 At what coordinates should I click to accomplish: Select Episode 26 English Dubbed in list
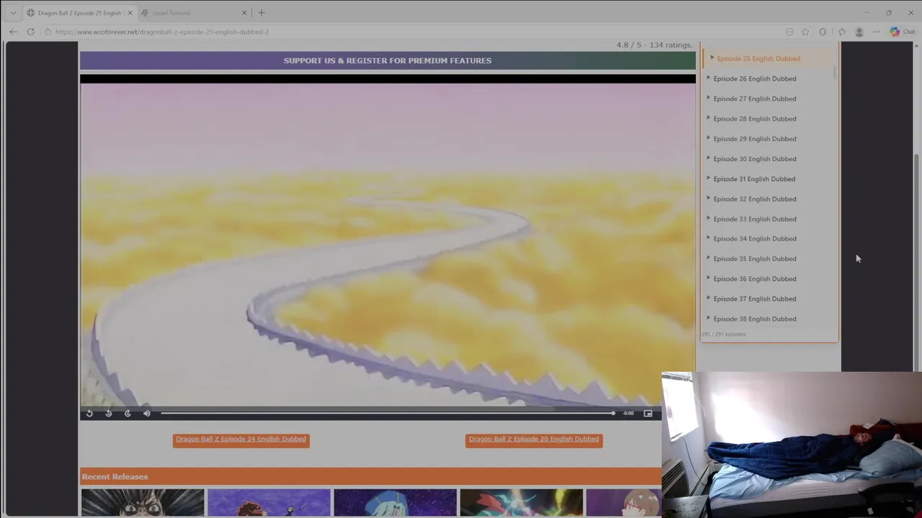(755, 78)
